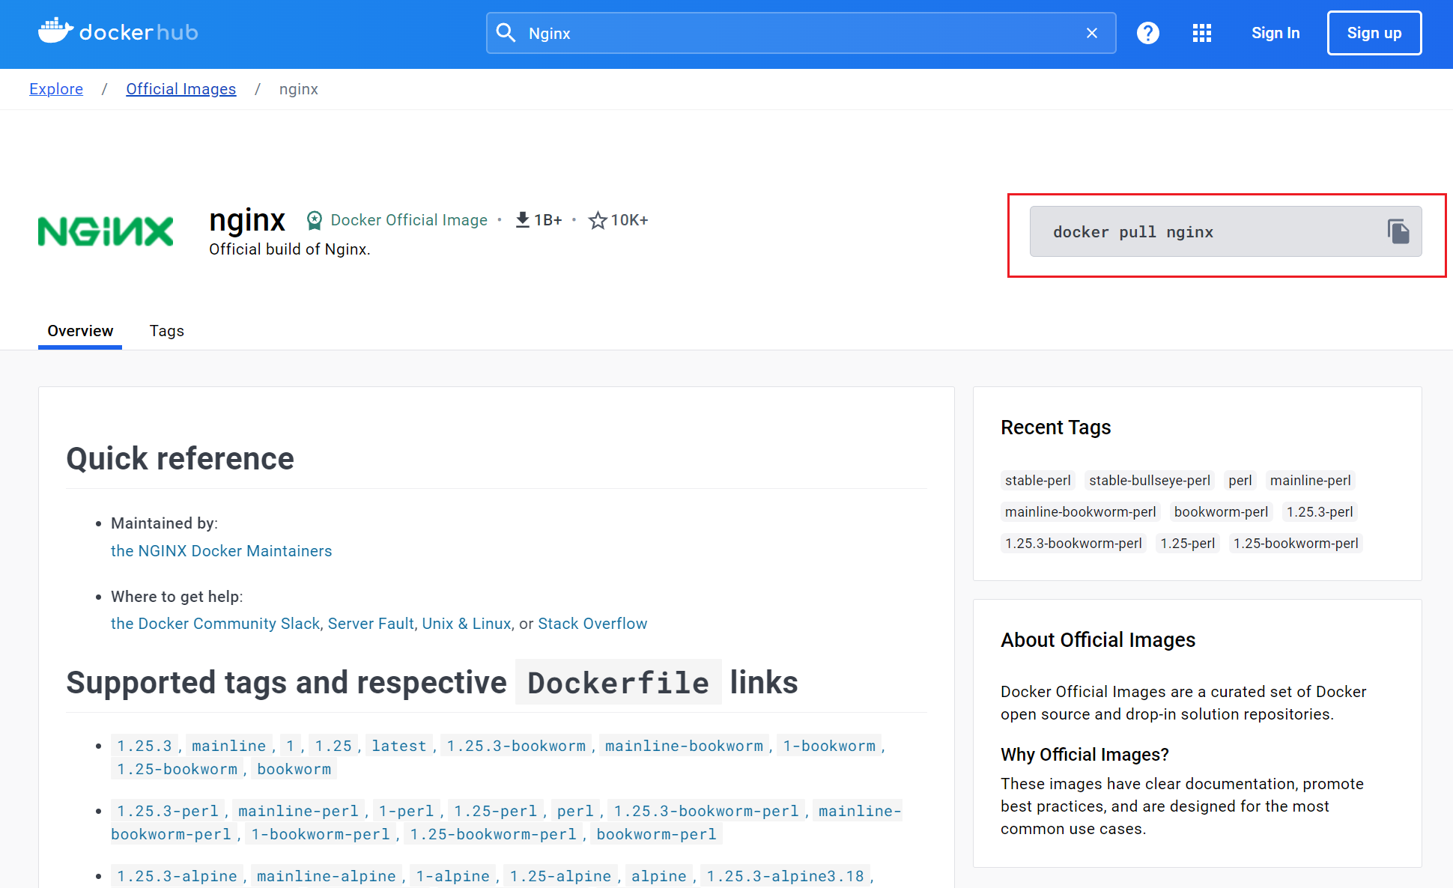Open the mainline-alpine tag link
The image size is (1453, 888).
pyautogui.click(x=327, y=876)
